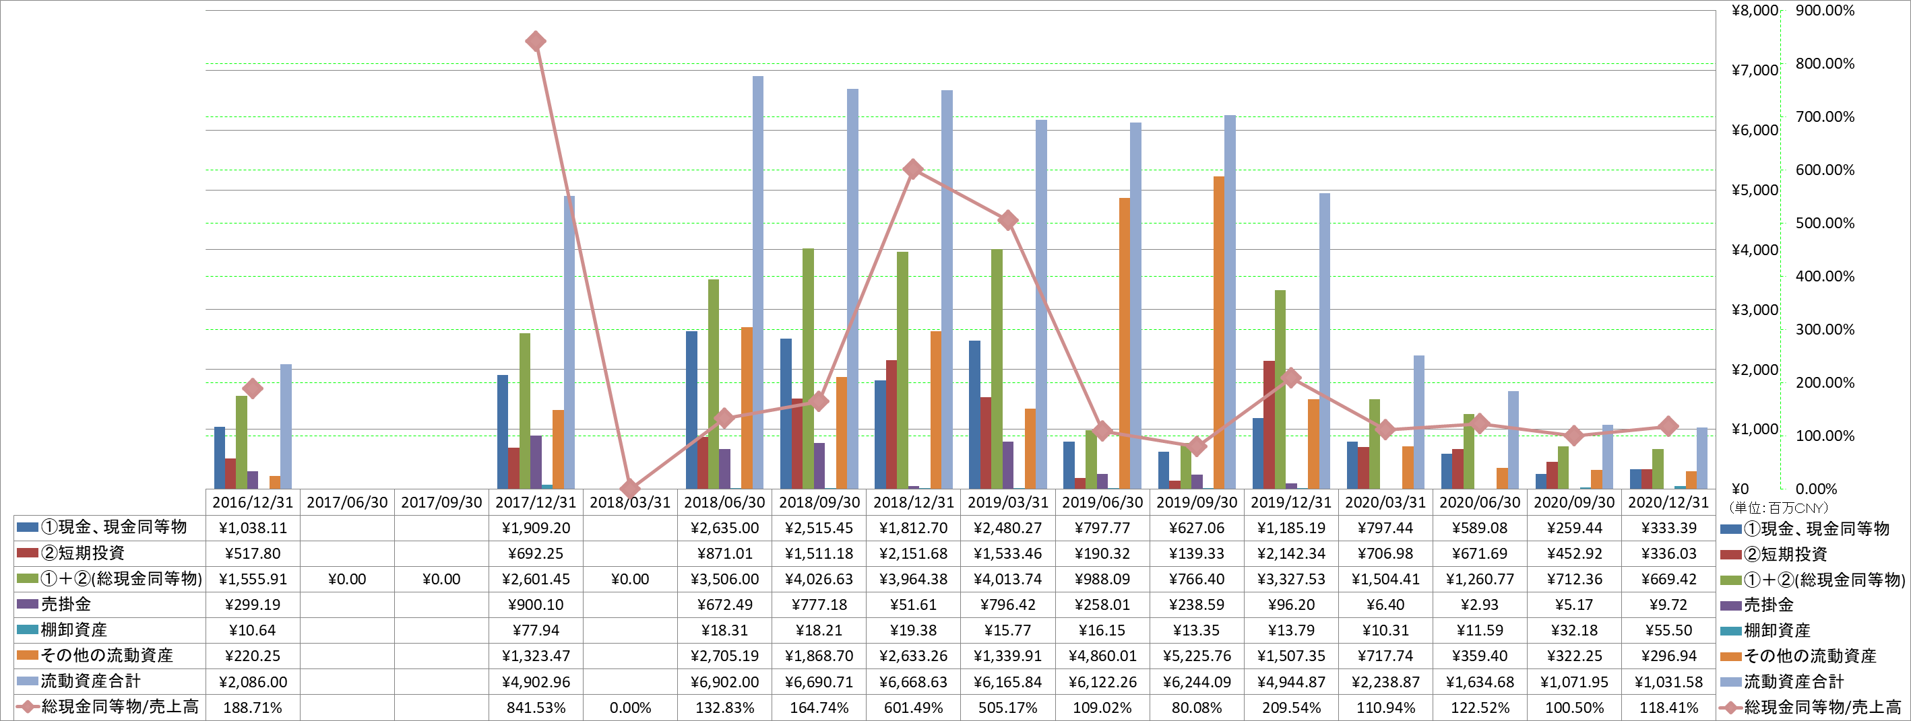Click axis label ¥8,000
1911x721 pixels.
(1755, 10)
